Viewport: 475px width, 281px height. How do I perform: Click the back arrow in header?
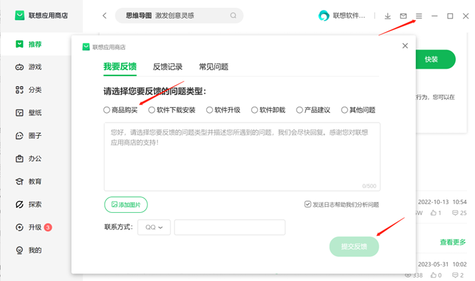point(104,15)
